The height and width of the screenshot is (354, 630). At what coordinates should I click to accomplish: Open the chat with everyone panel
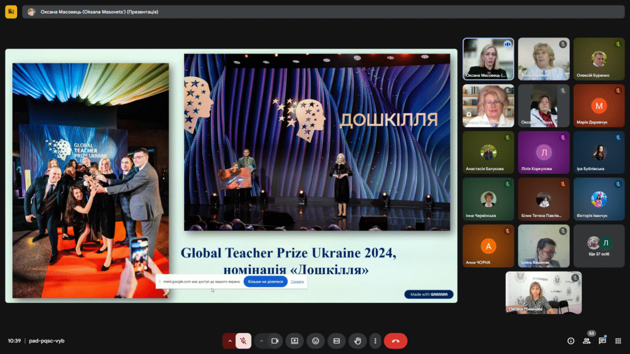[602, 340]
